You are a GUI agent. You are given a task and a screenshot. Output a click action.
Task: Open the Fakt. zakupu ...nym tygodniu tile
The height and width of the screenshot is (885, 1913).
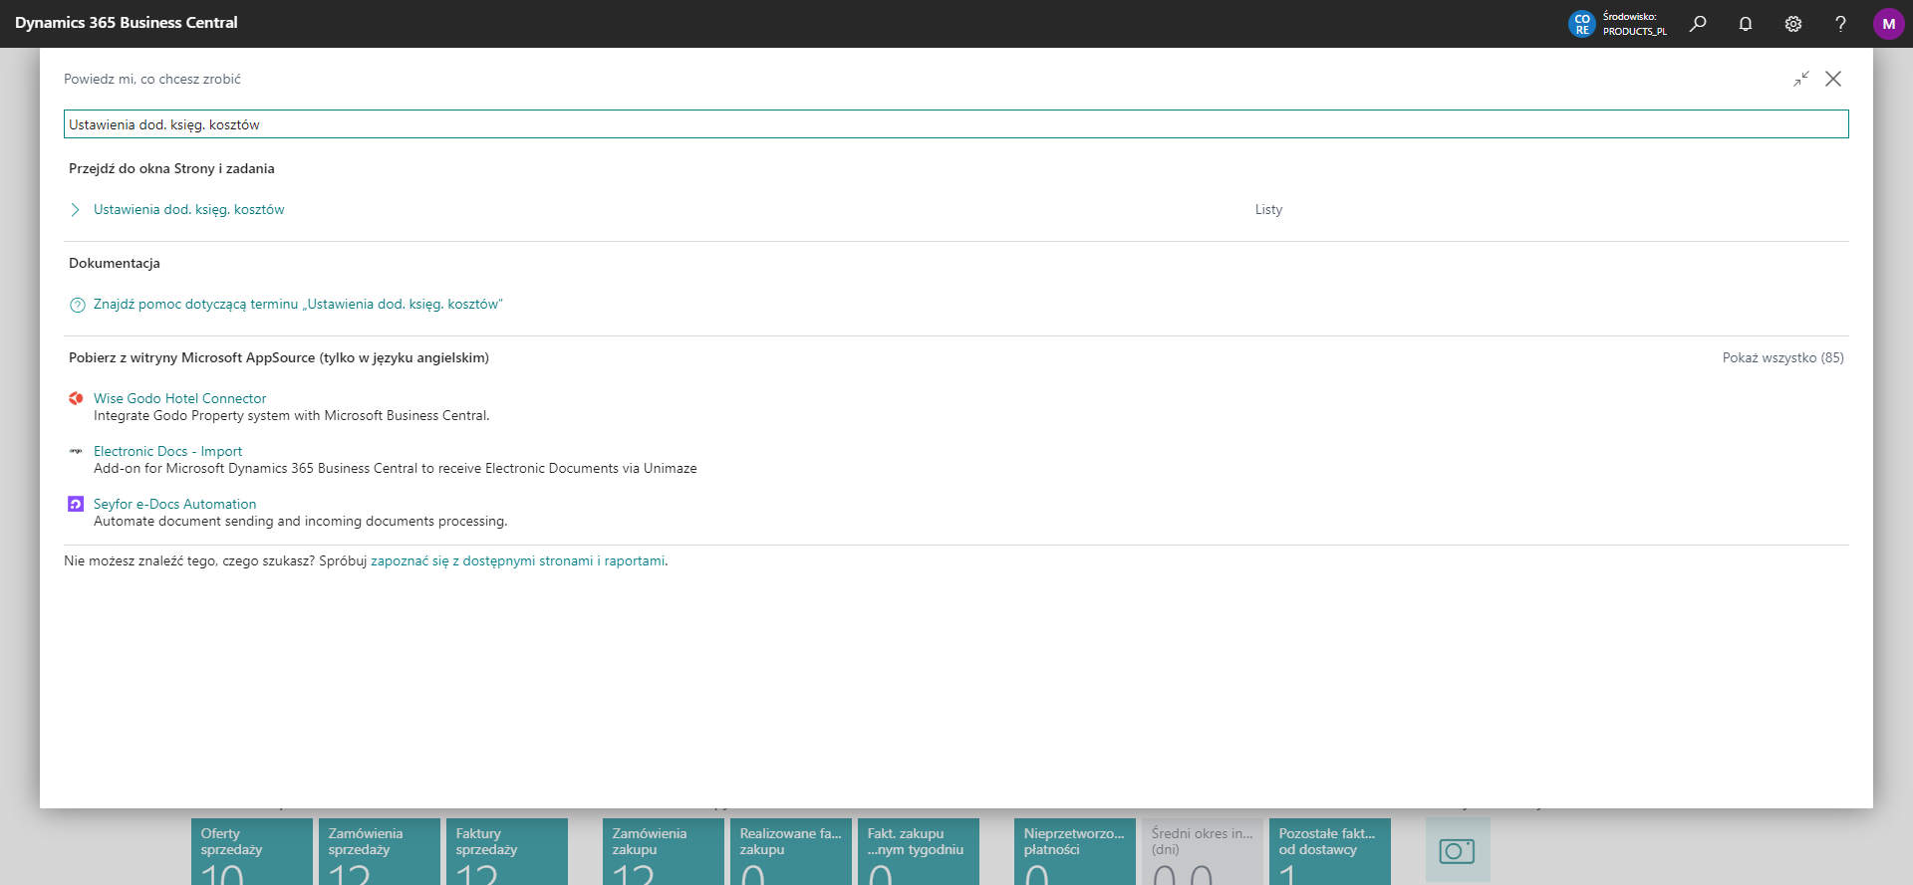click(x=919, y=851)
